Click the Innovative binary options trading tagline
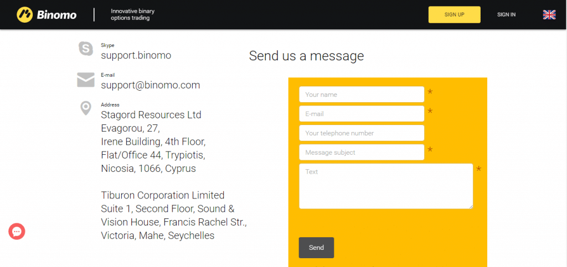This screenshot has height=267, width=567. click(133, 14)
